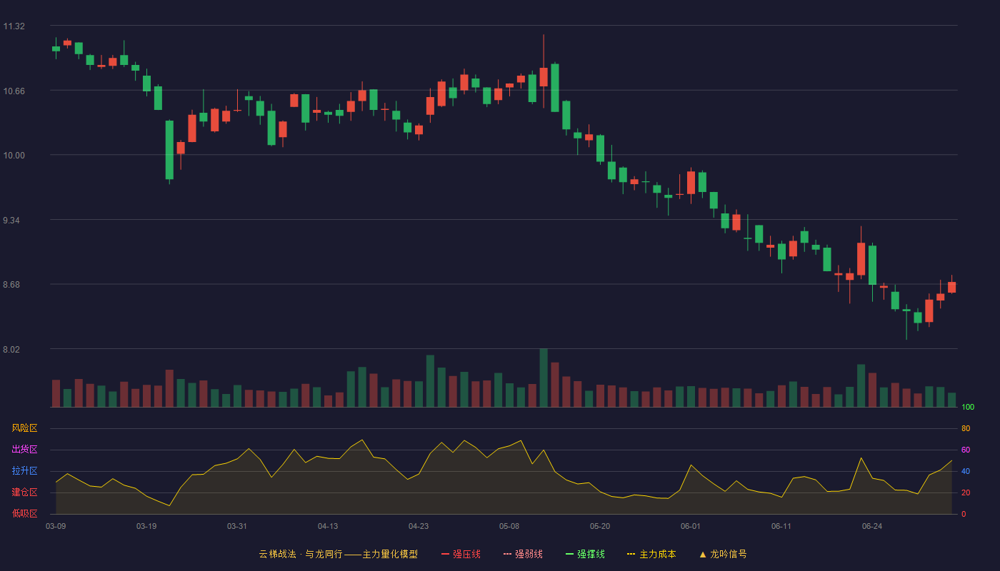Click the 03-09 date label
Viewport: 1000px width, 571px height.
point(56,526)
